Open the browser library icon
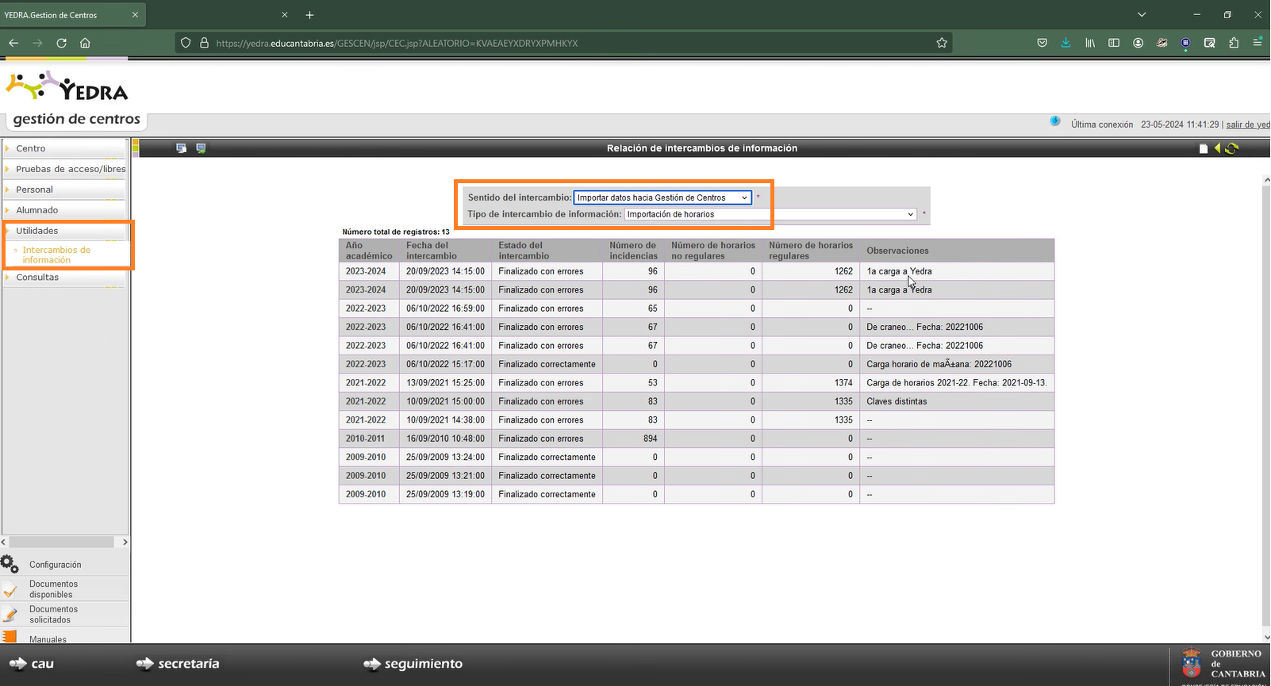The image size is (1271, 686). 1090,43
